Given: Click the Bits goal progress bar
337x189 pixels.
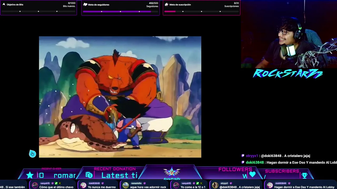Looking at the screenshot, I should pyautogui.click(x=38, y=11).
